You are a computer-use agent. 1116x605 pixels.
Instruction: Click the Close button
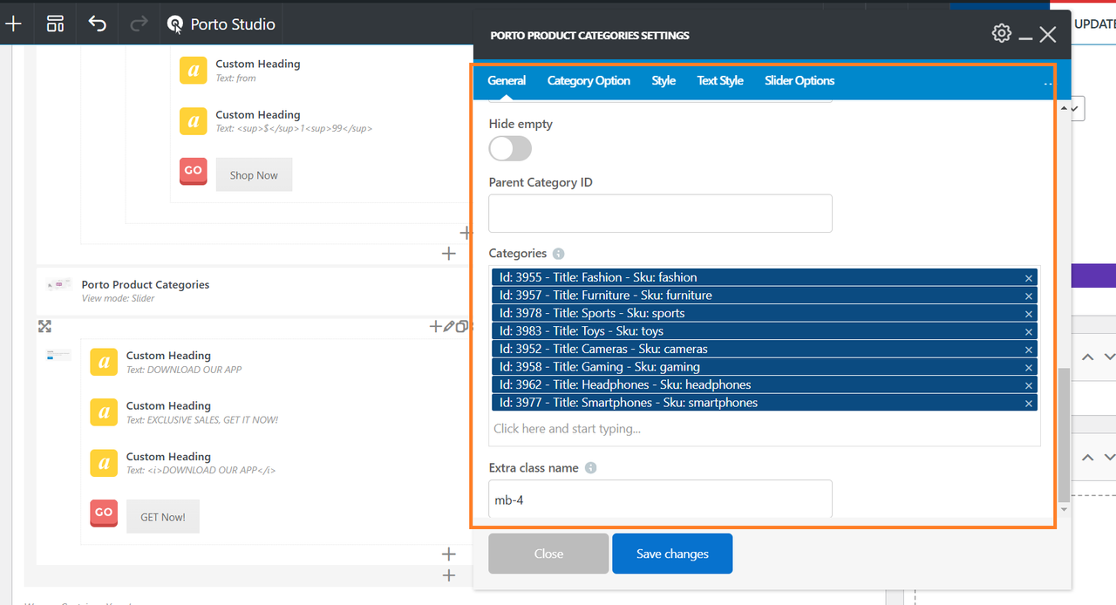[x=548, y=554]
